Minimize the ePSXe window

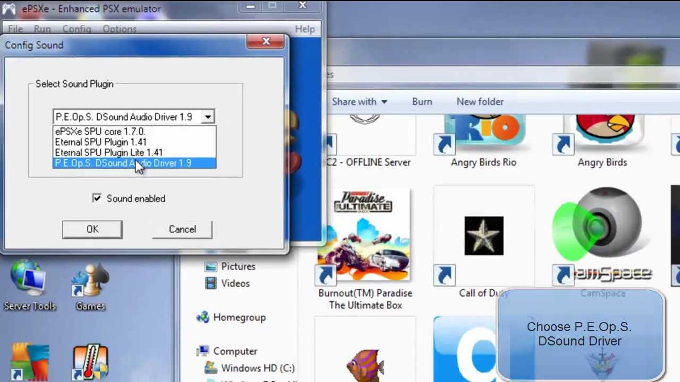tap(250, 6)
